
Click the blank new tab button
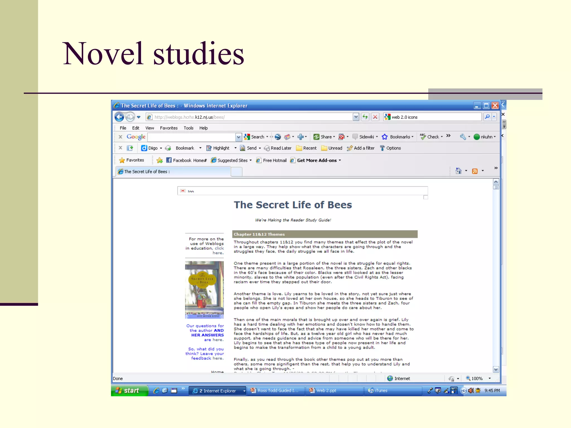coord(236,172)
